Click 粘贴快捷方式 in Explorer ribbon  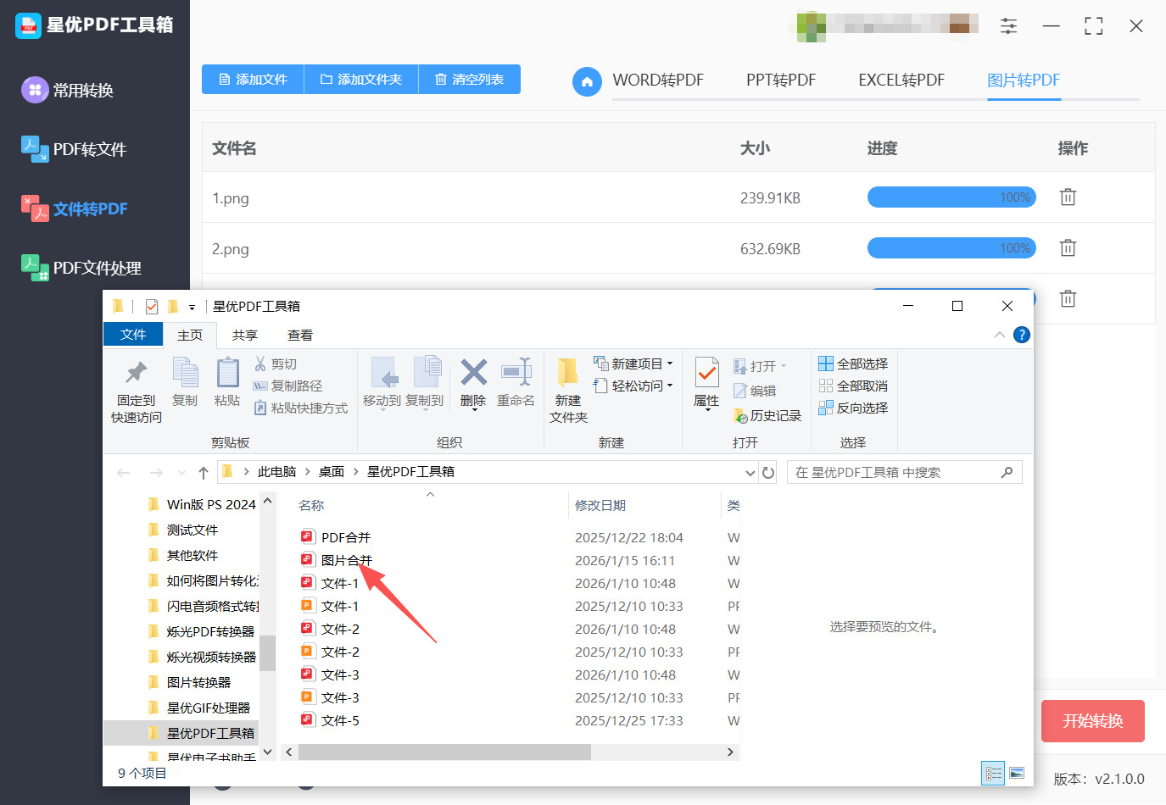pyautogui.click(x=301, y=408)
